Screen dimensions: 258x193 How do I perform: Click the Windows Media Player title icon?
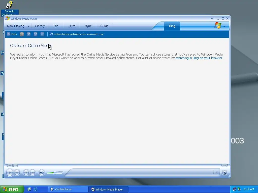coord(7,19)
